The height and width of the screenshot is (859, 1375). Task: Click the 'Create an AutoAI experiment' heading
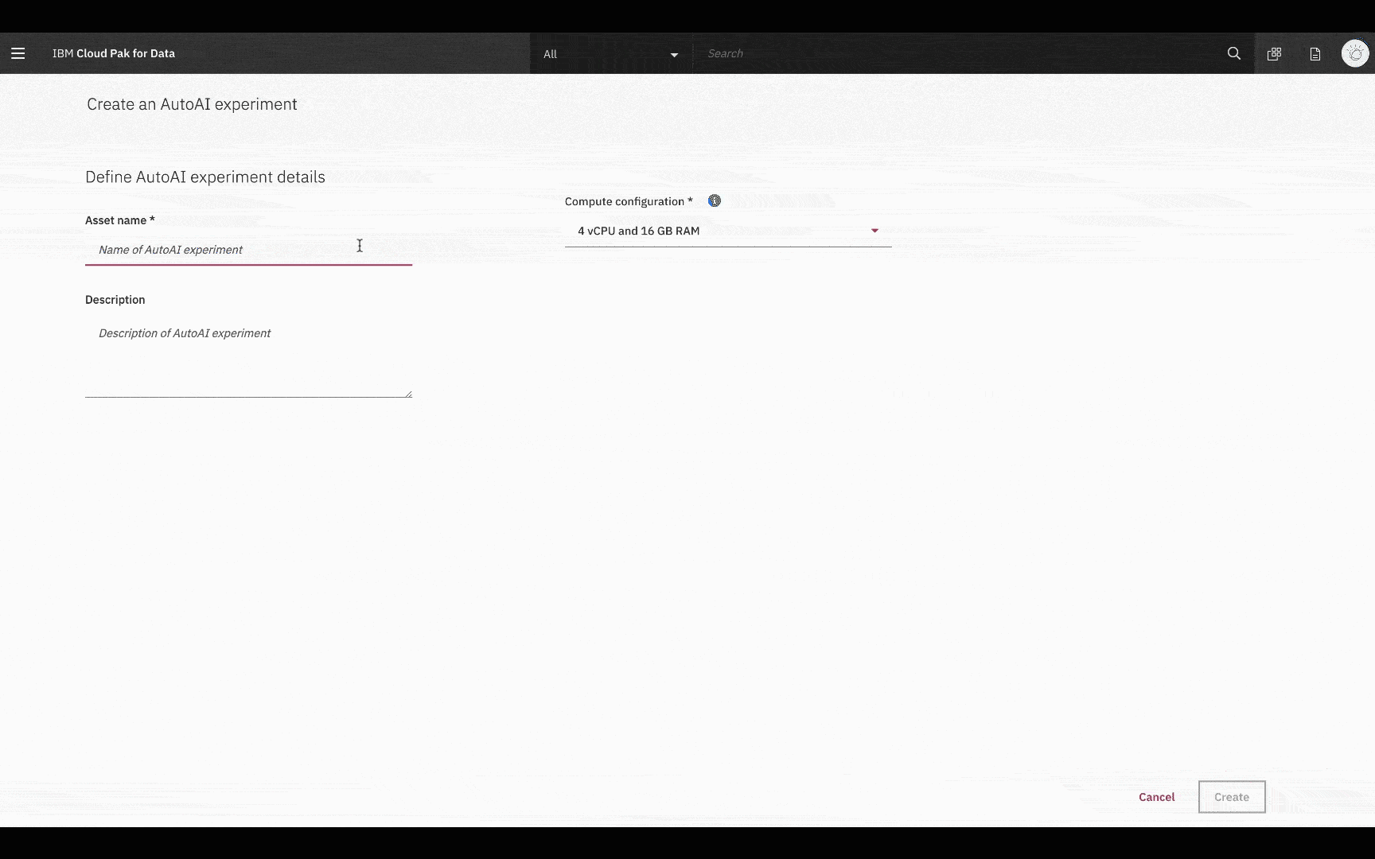tap(192, 104)
